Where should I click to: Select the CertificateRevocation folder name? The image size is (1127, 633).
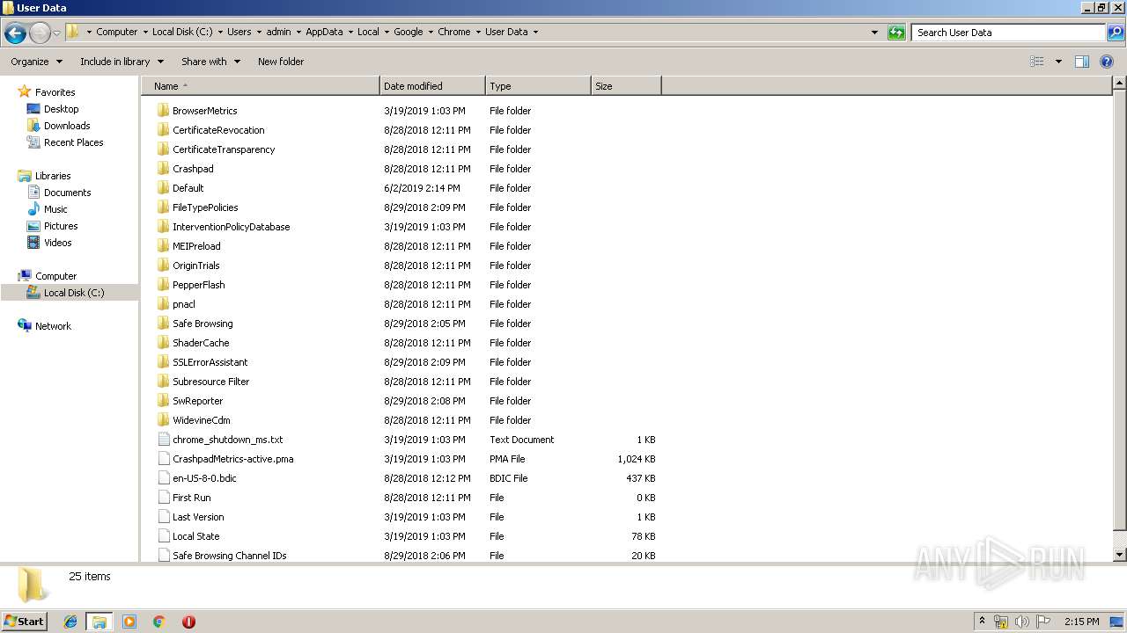tap(218, 130)
